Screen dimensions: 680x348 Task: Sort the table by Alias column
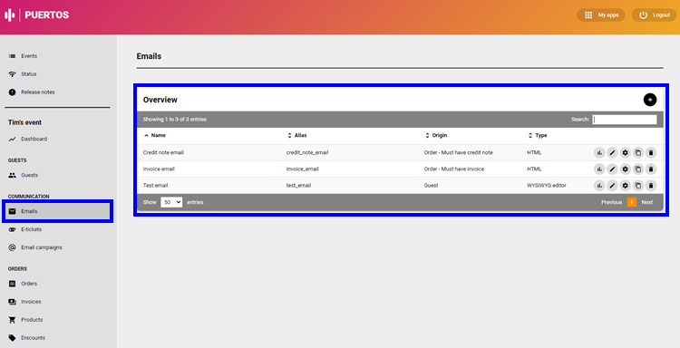[x=297, y=136]
